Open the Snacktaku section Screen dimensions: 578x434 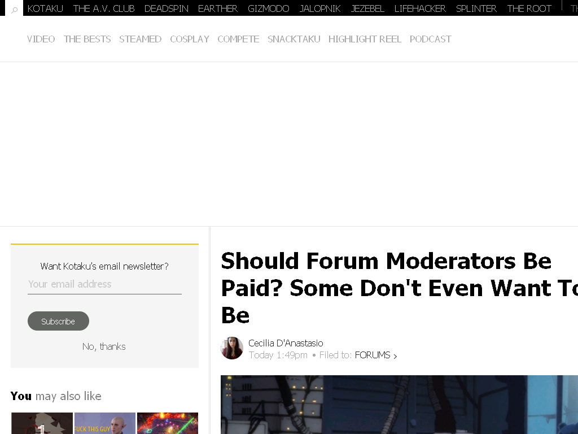coord(294,39)
